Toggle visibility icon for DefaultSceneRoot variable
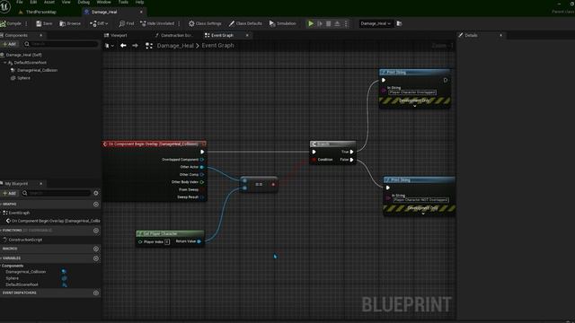Screen dimensions: 575x323 [x=65, y=284]
